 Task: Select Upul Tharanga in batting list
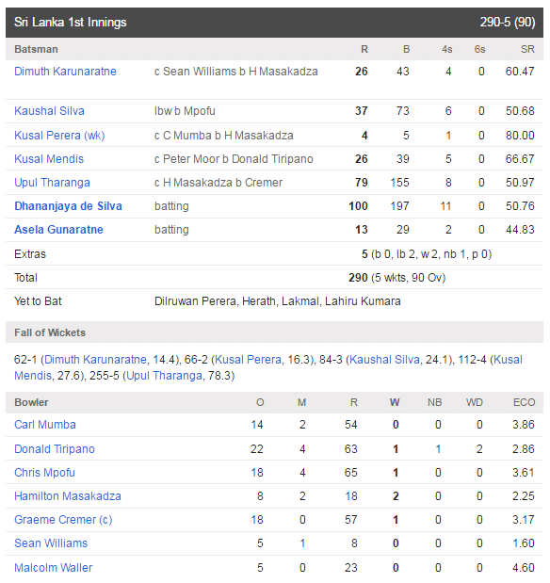(x=52, y=183)
